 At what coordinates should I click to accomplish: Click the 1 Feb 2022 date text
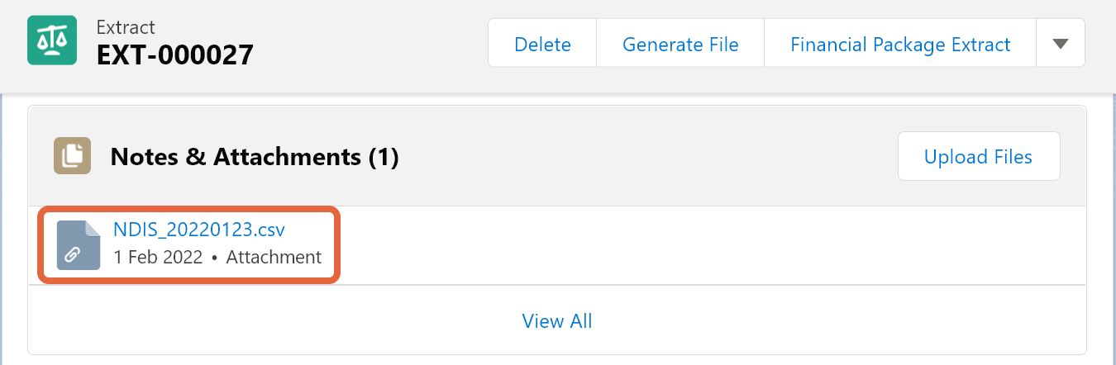(158, 257)
